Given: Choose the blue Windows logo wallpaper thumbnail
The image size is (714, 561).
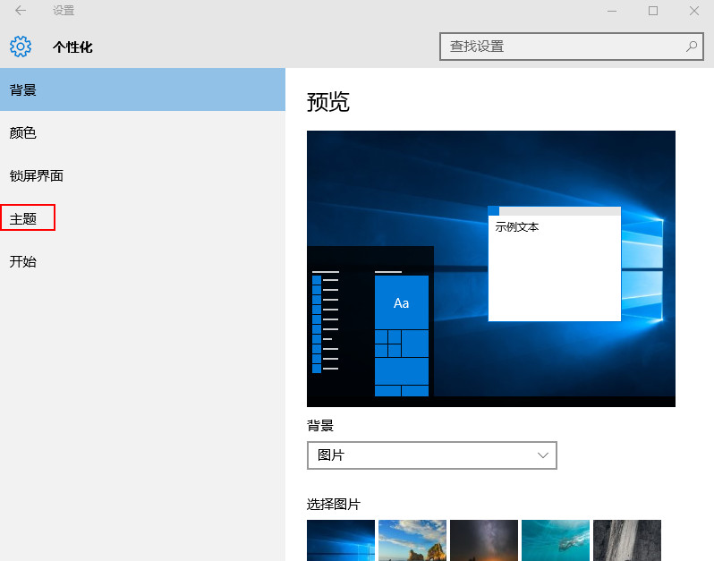Looking at the screenshot, I should point(340,540).
